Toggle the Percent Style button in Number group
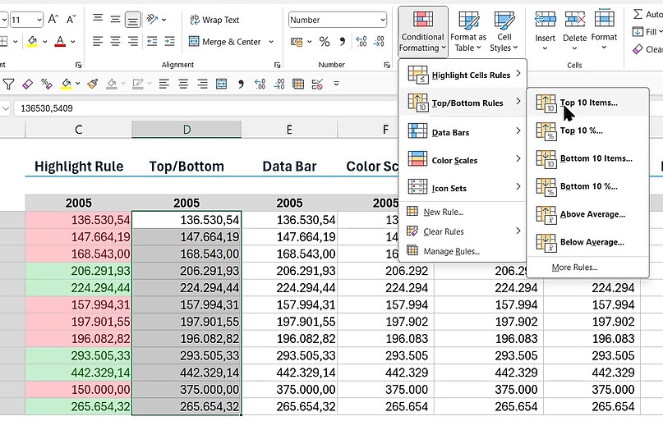This screenshot has width=663, height=430. [x=325, y=42]
